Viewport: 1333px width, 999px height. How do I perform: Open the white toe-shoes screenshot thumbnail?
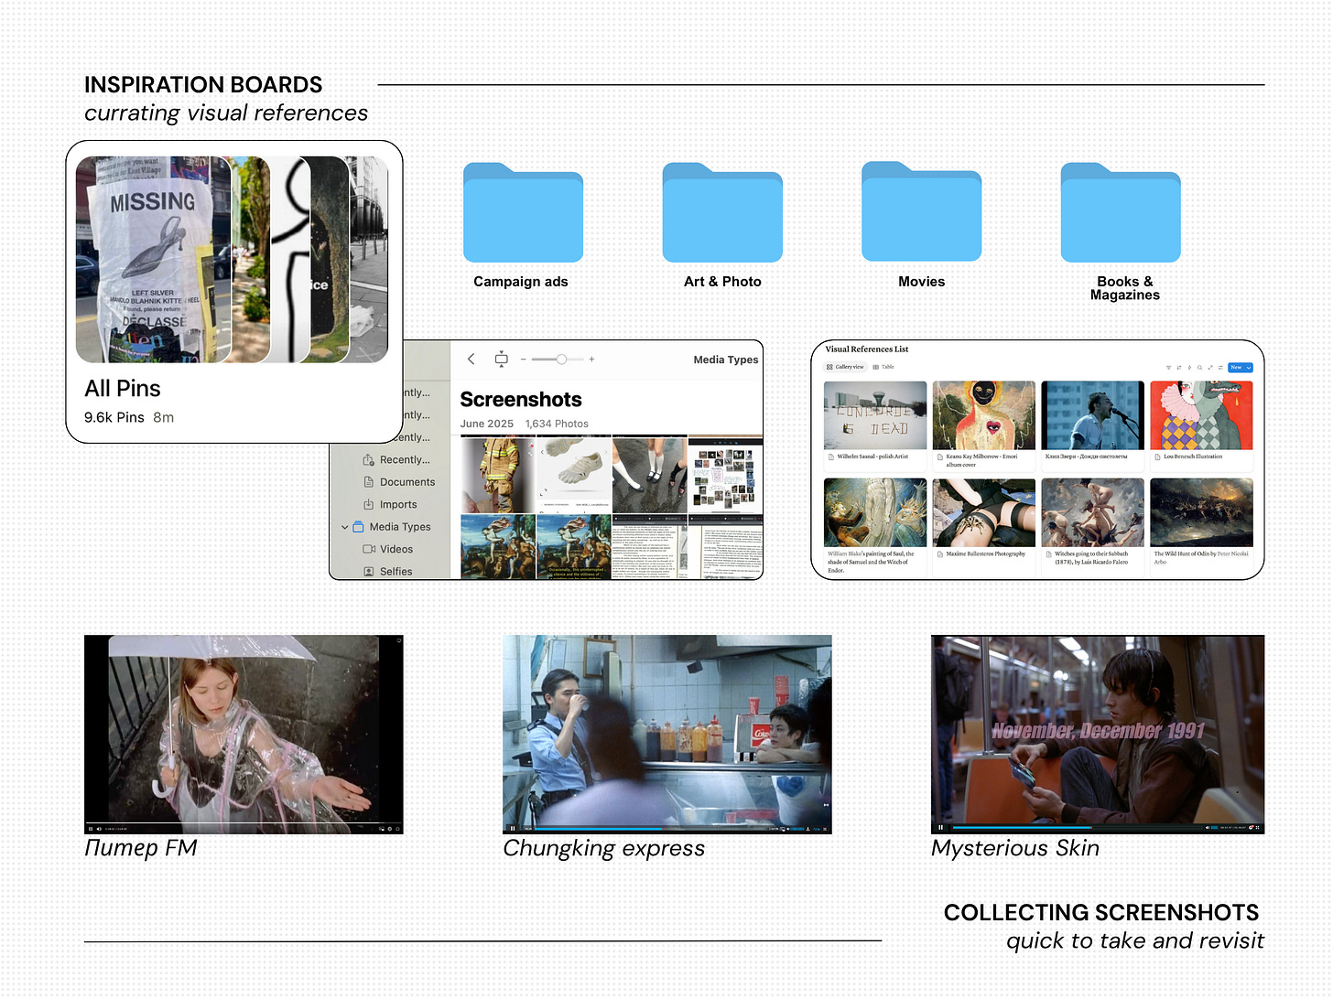tap(573, 475)
